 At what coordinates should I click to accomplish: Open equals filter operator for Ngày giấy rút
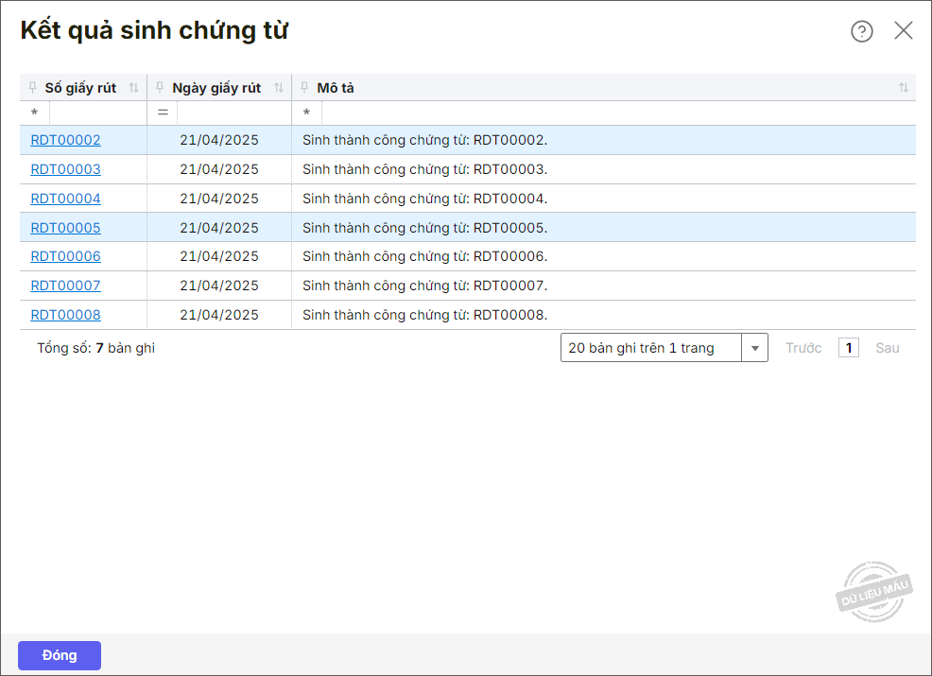(163, 113)
